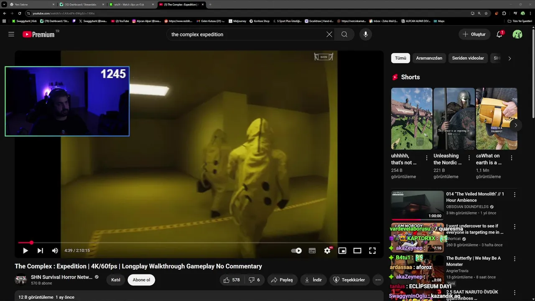Download the video with İndir
Screen dimensions: 535x301
[x=313, y=280]
